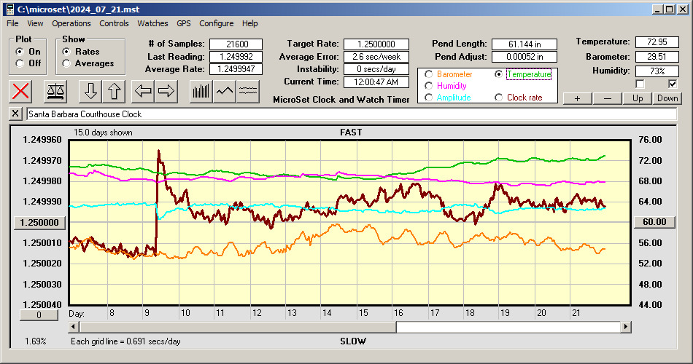693x364 pixels.
Task: Open the Watches menu
Action: (x=152, y=23)
